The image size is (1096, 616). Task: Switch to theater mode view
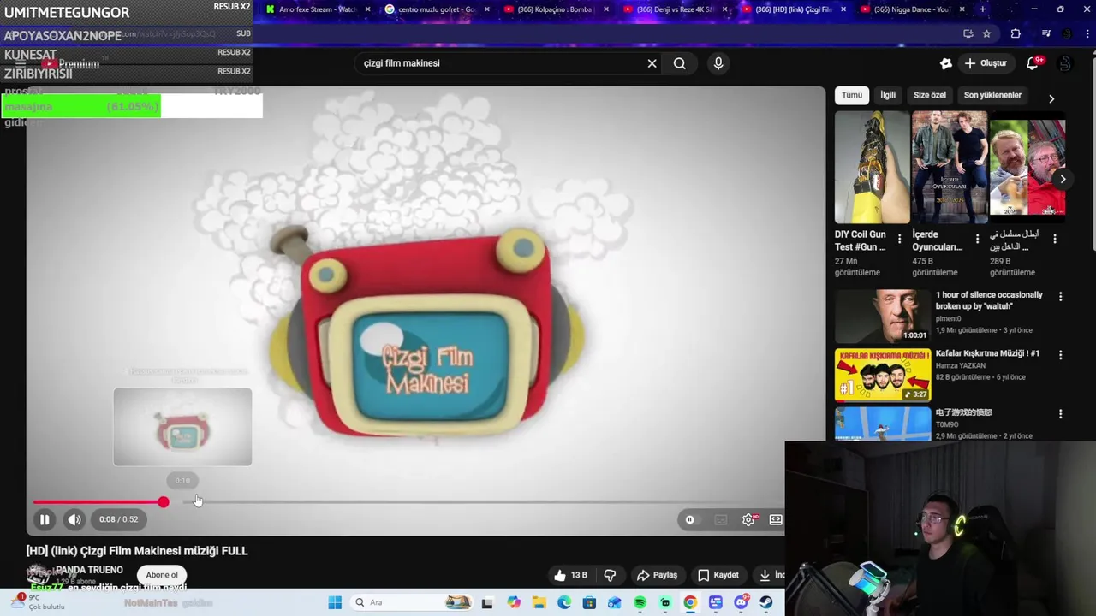click(776, 519)
